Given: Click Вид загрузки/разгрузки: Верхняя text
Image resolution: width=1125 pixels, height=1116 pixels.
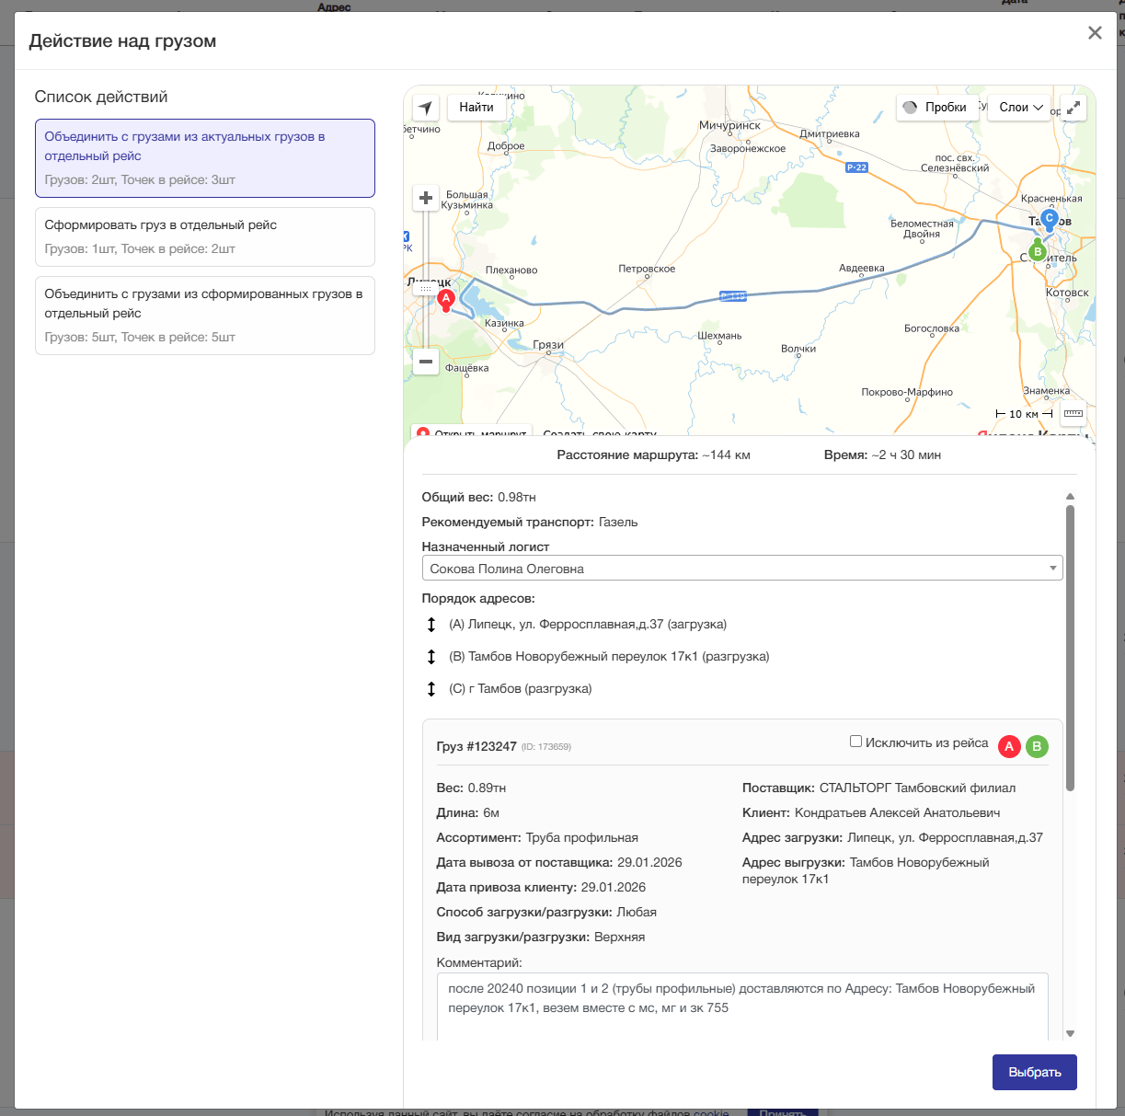Looking at the screenshot, I should pos(541,937).
